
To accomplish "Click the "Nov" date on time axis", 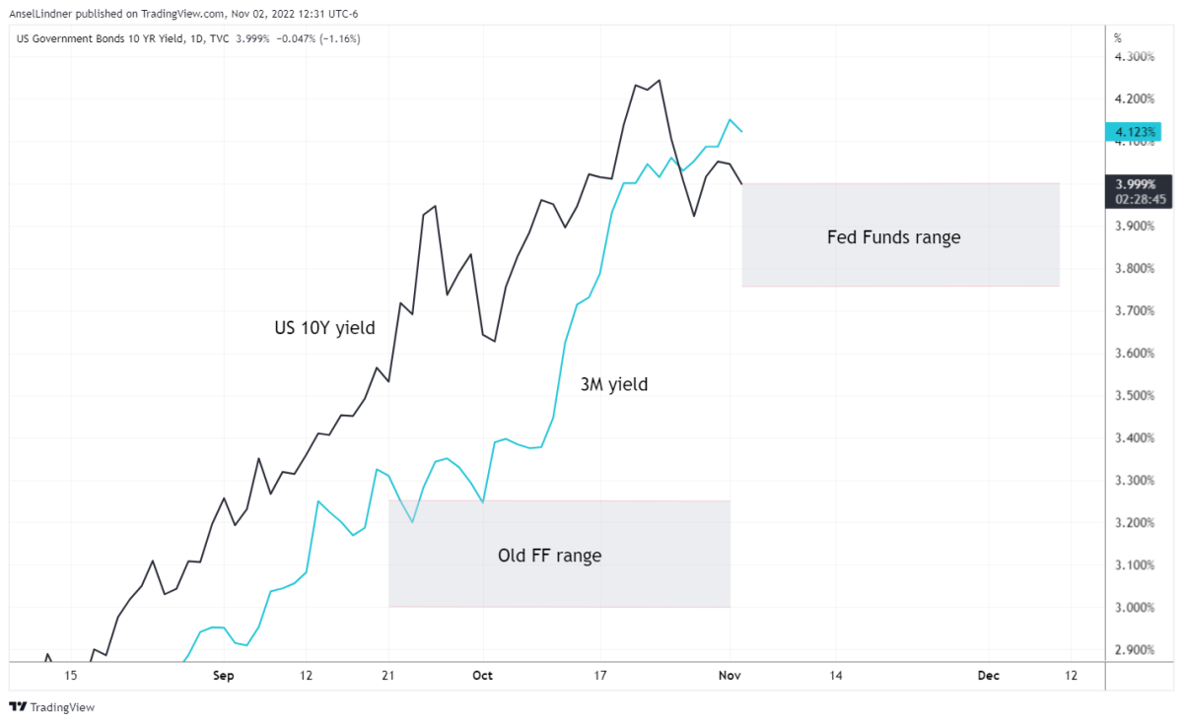I will pyautogui.click(x=730, y=676).
